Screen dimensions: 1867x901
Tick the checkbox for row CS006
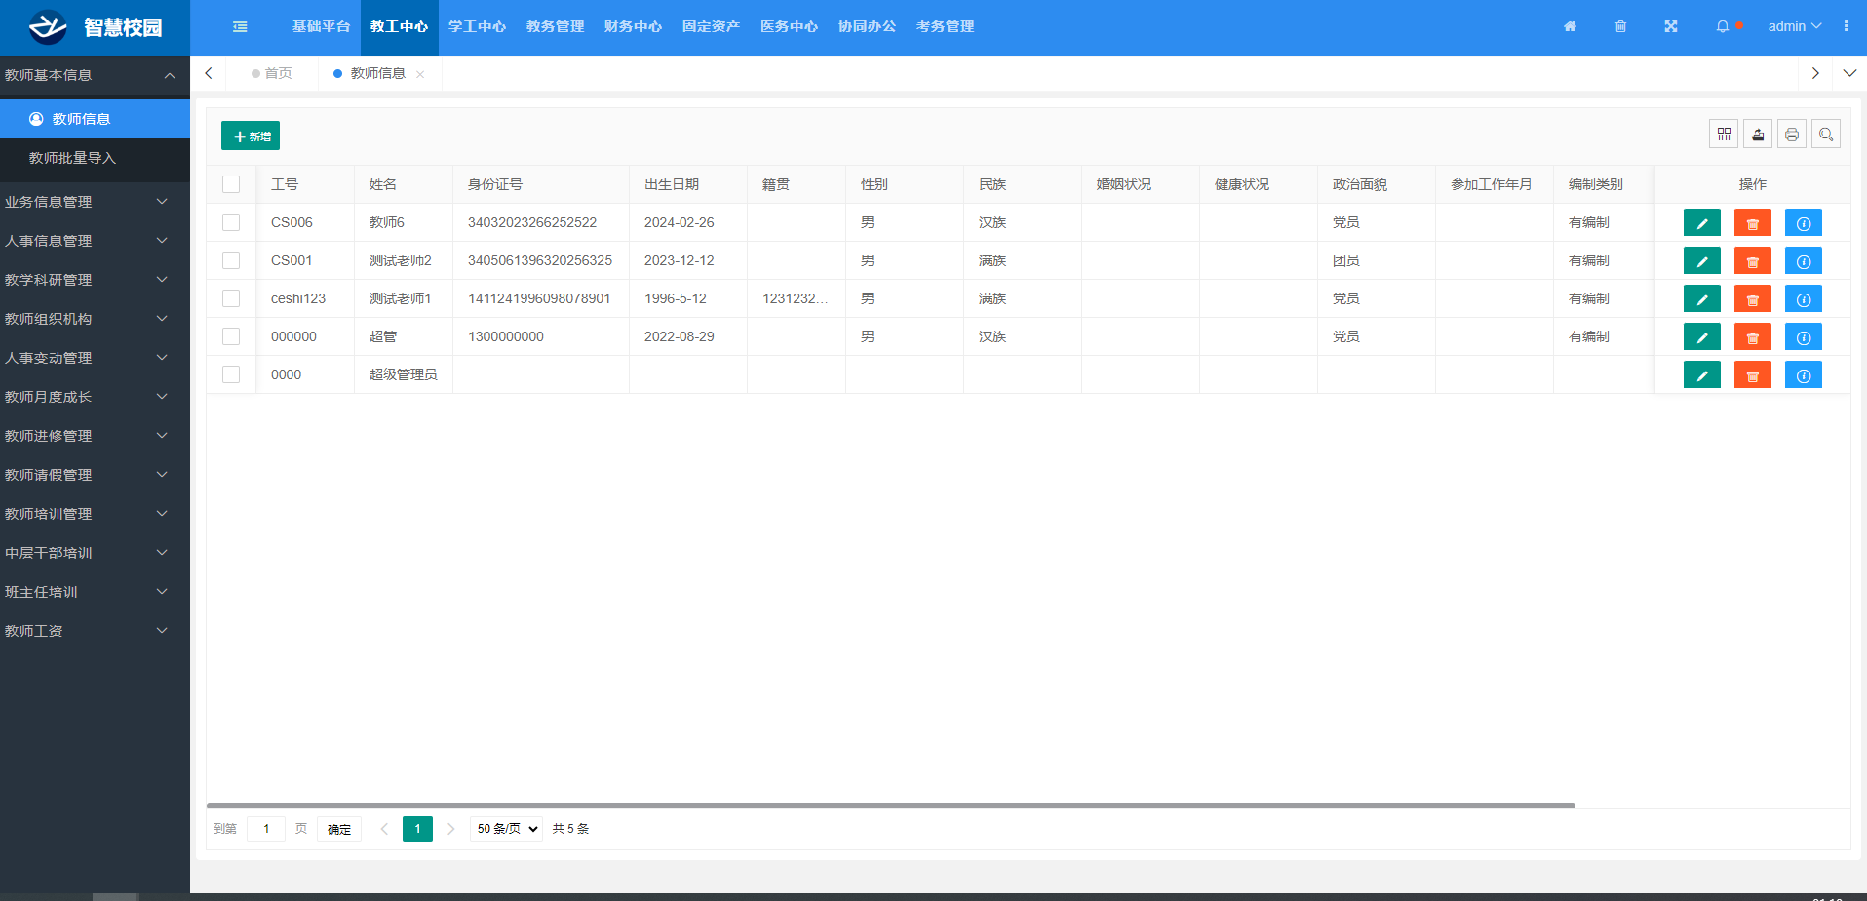[x=231, y=222]
